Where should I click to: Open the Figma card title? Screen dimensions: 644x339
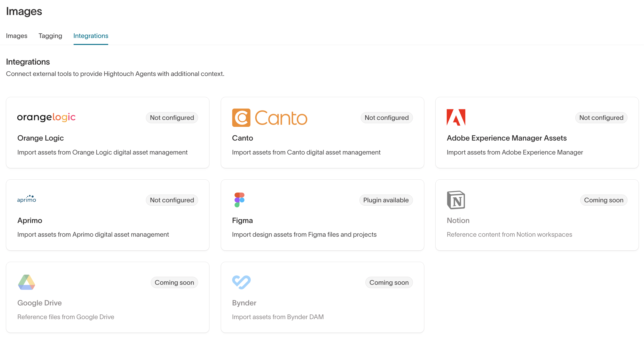point(242,220)
